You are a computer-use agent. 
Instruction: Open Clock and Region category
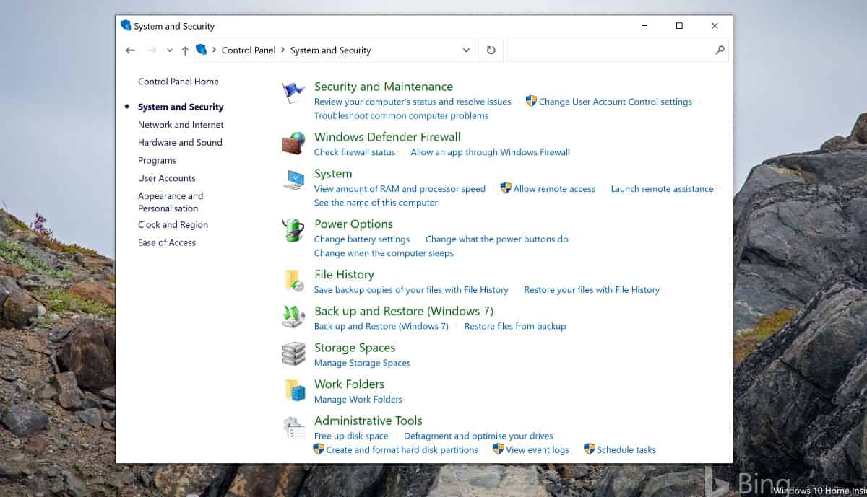[x=173, y=225]
